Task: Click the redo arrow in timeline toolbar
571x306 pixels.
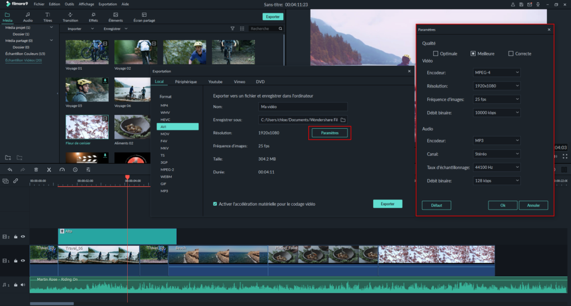Action: pyautogui.click(x=22, y=169)
